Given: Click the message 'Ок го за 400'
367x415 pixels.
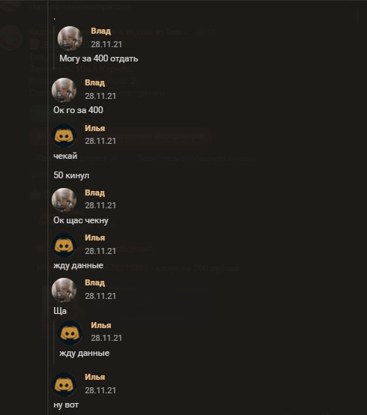Looking at the screenshot, I should click(x=78, y=110).
